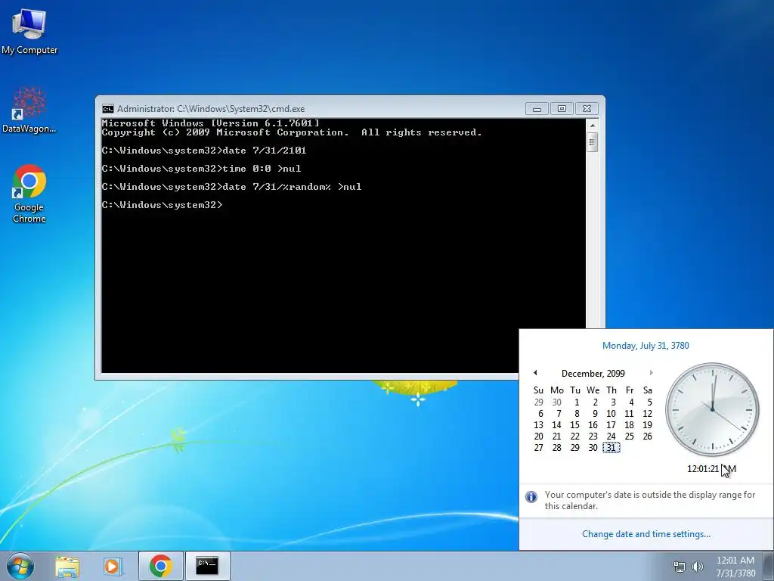Select greyed November 29 in the calendar
The height and width of the screenshot is (581, 774).
pyautogui.click(x=538, y=402)
